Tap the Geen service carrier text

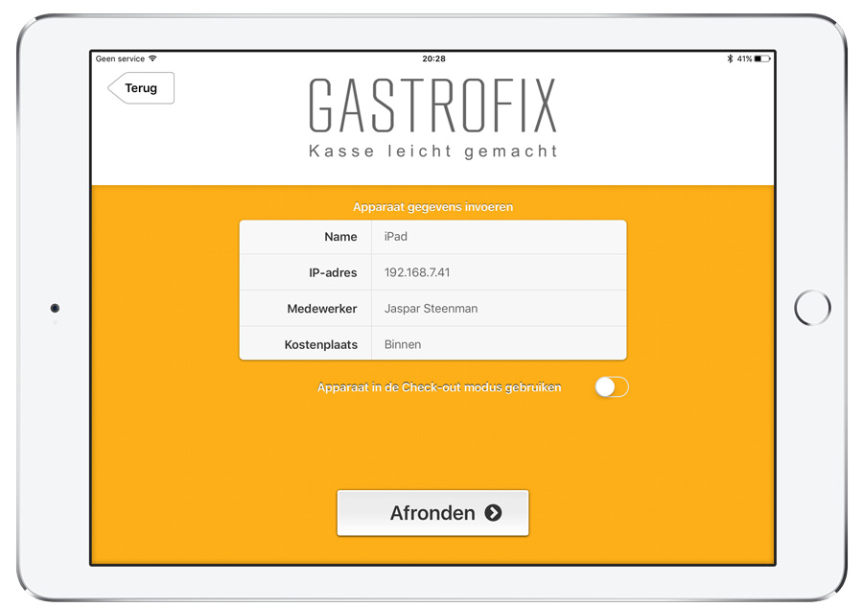coord(120,59)
